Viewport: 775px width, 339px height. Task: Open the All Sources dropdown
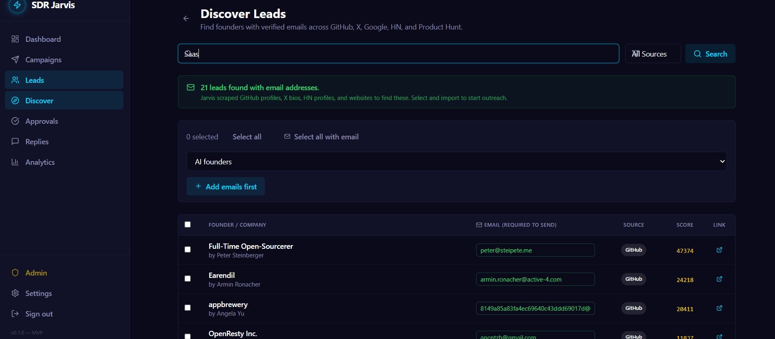(653, 54)
